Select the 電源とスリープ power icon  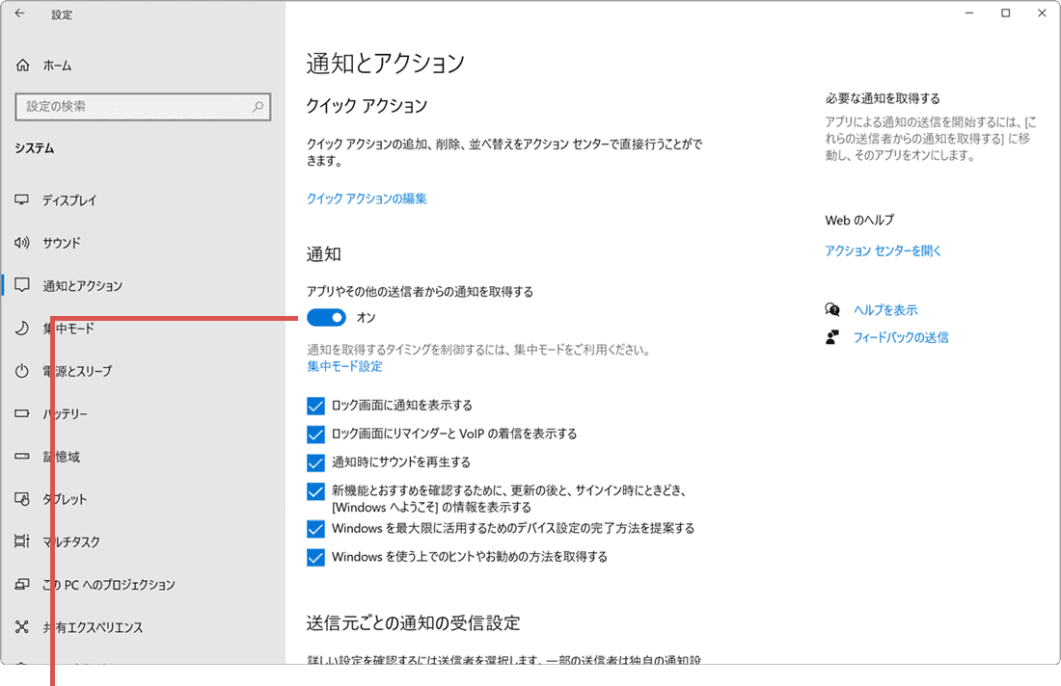[x=22, y=371]
